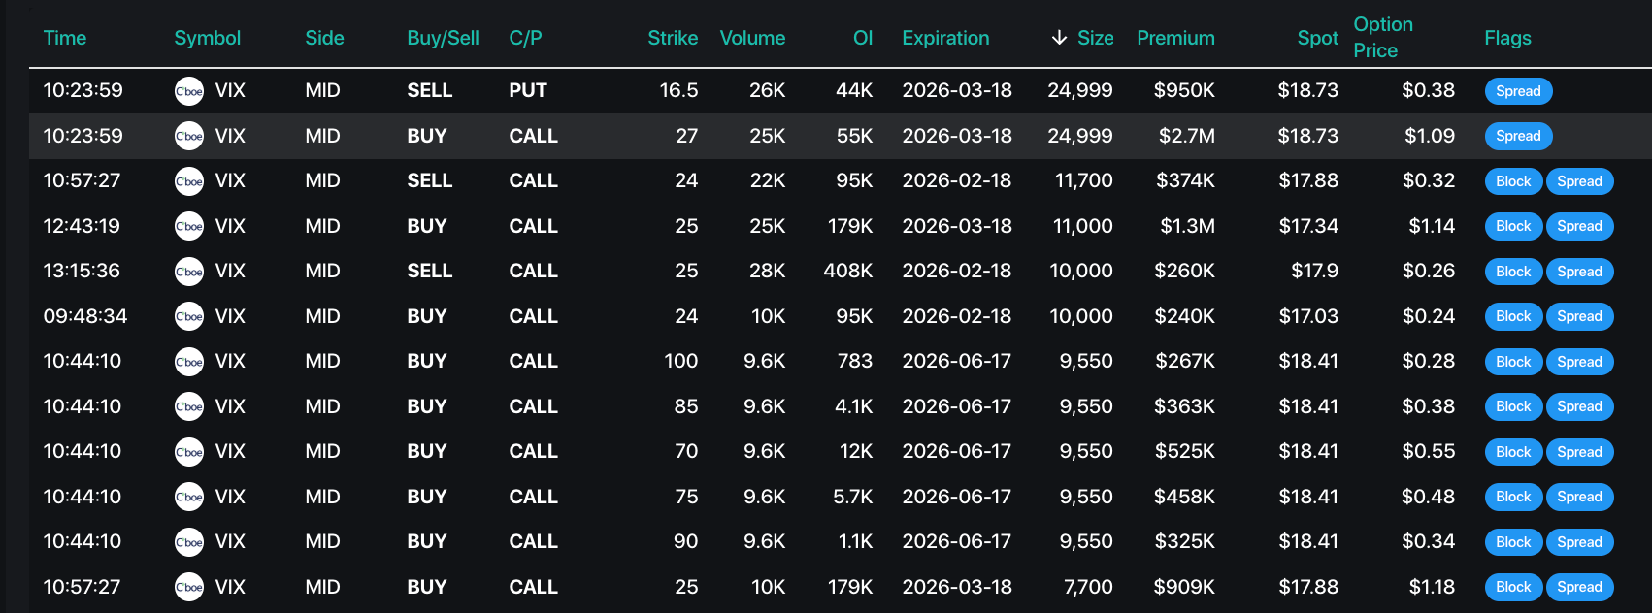Sort by the Premium column header
The height and width of the screenshot is (613, 1652).
(1175, 38)
